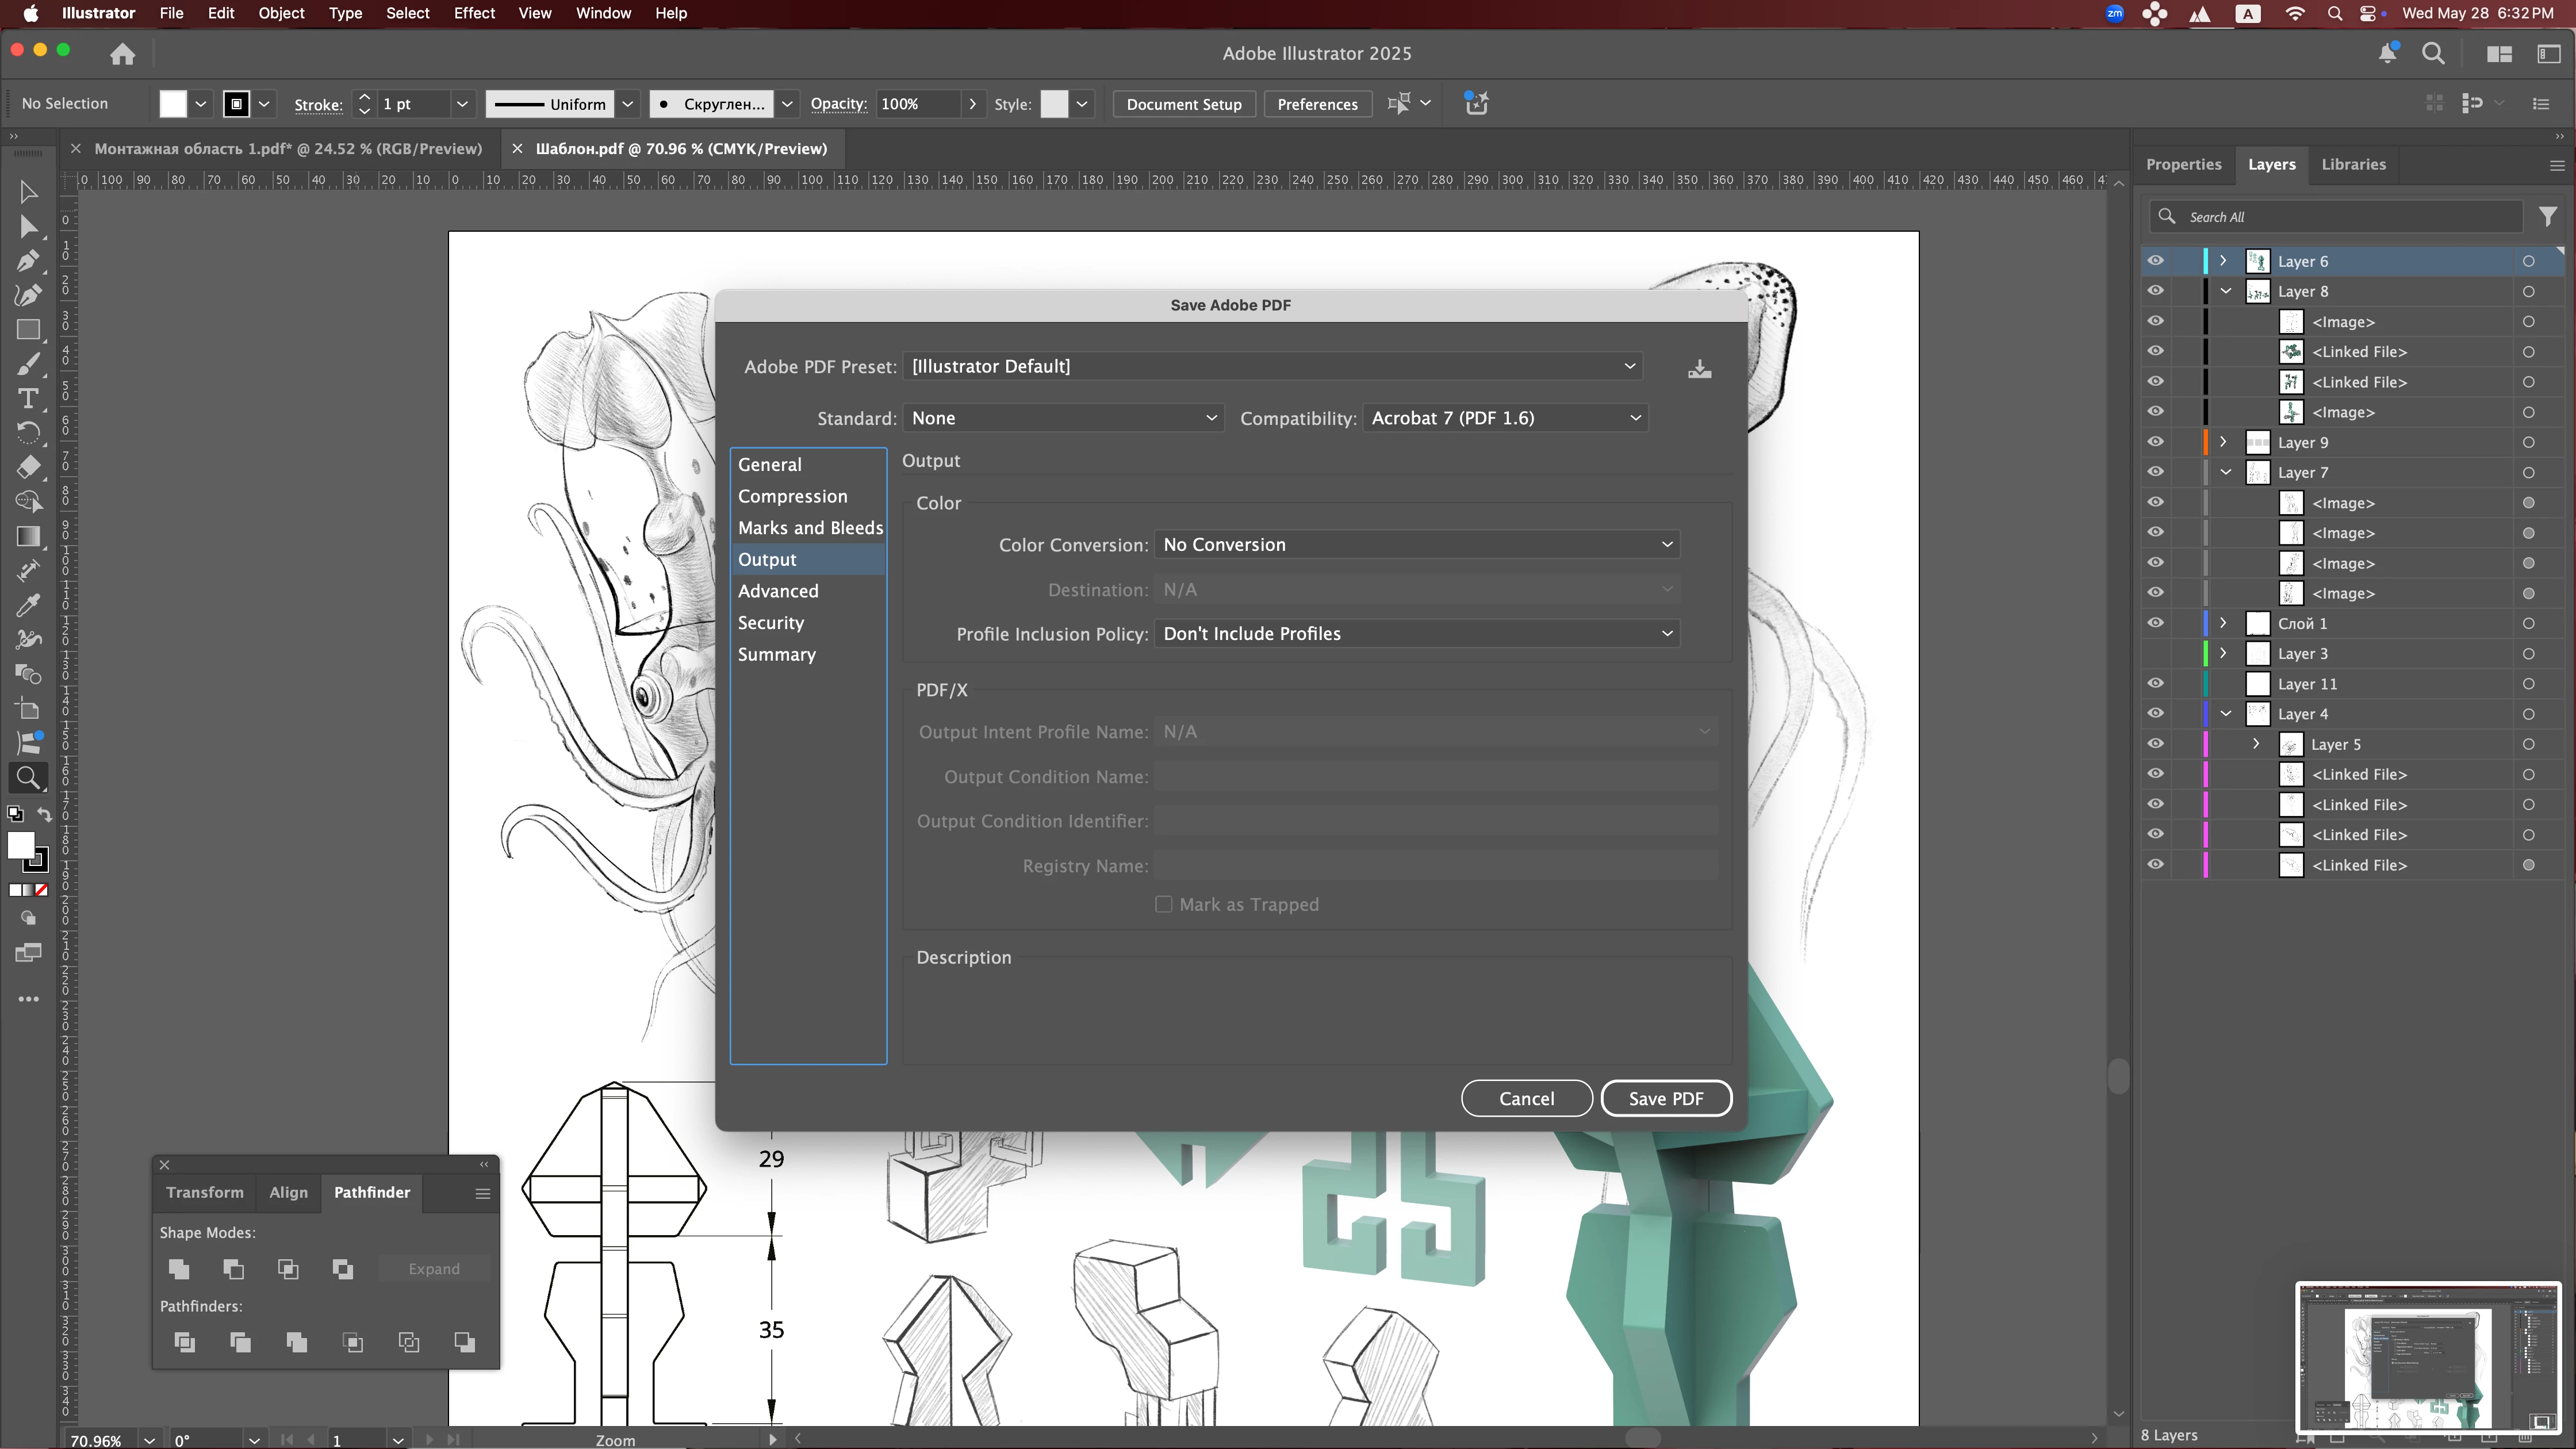Click the Document Setup button
The width and height of the screenshot is (2576, 1449).
pyautogui.click(x=1183, y=104)
